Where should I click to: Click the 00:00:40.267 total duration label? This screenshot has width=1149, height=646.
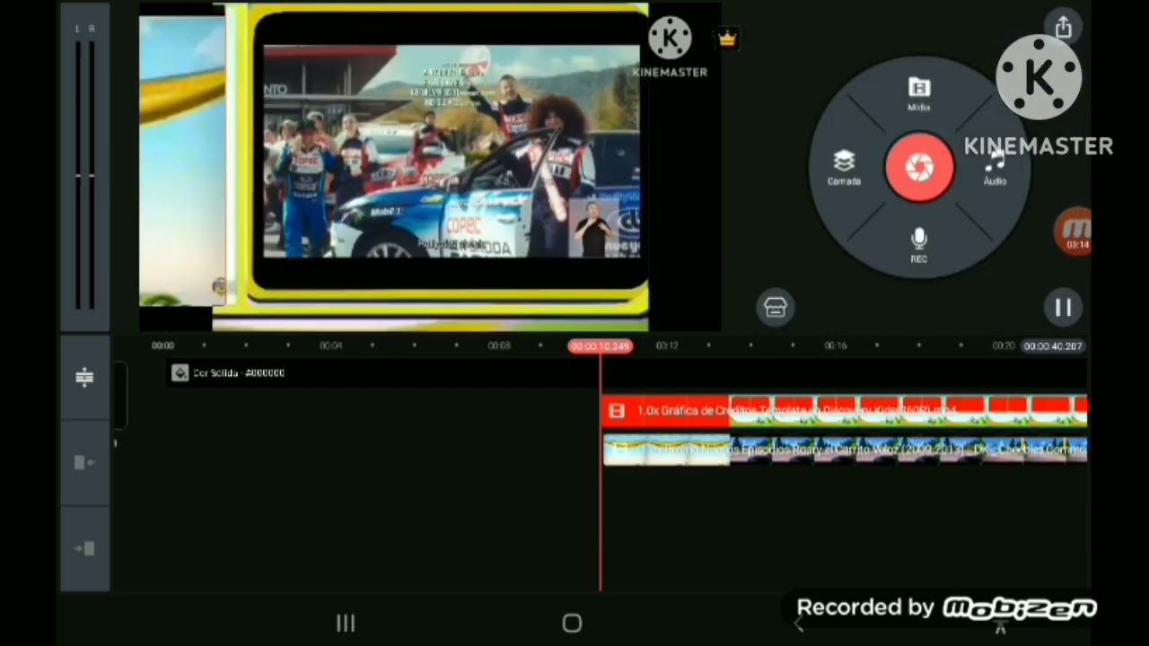[x=1053, y=346]
